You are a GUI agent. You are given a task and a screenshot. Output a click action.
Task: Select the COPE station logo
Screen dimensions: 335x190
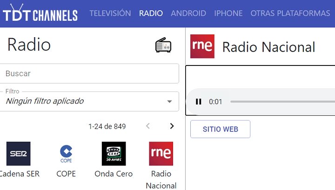tap(66, 154)
